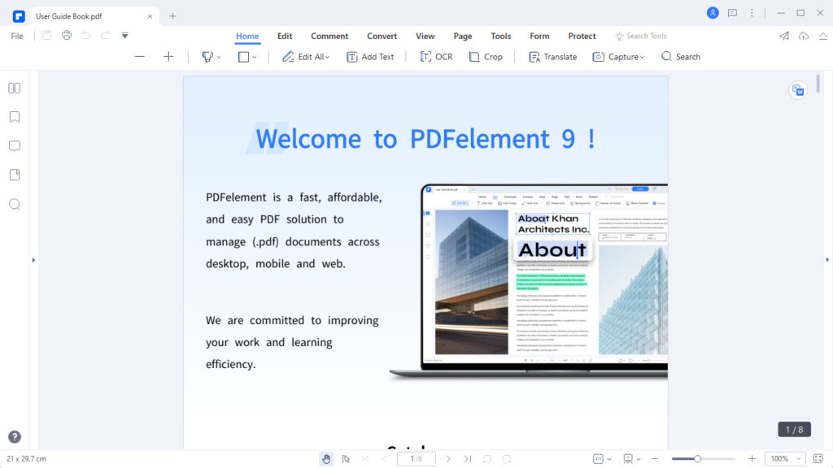Click the zoom slider handle

tap(697, 459)
